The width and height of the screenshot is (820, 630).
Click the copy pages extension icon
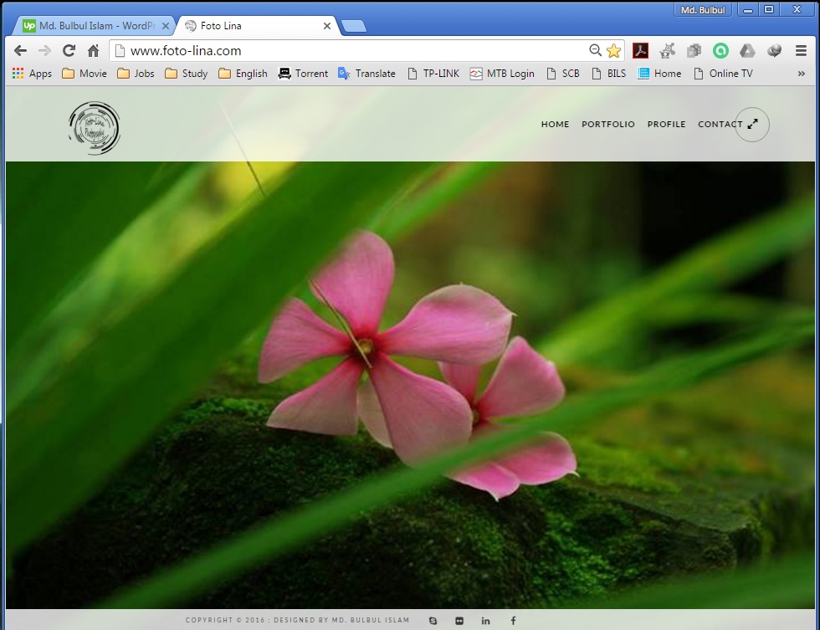694,51
